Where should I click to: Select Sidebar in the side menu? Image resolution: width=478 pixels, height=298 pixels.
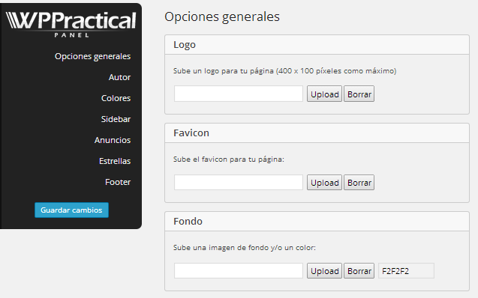[116, 119]
